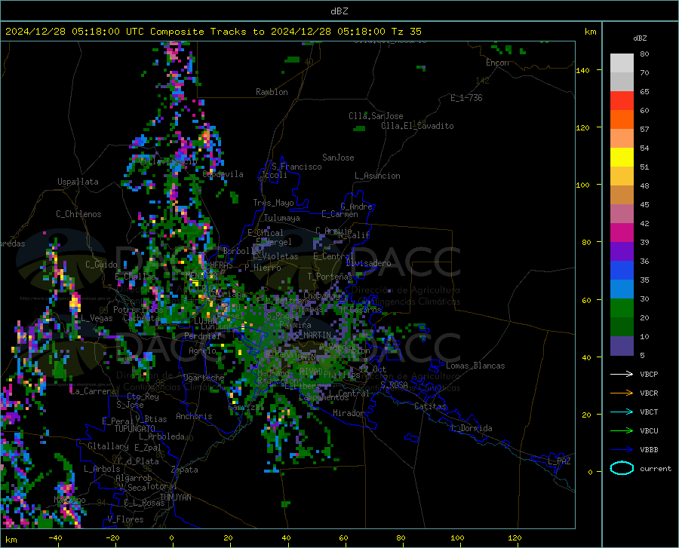Click the TUNUYAN map label

[175, 497]
